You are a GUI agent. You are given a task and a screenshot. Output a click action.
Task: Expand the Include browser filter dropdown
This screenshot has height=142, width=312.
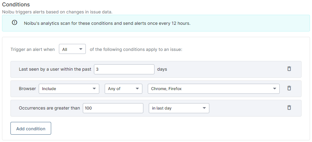[x=69, y=89]
